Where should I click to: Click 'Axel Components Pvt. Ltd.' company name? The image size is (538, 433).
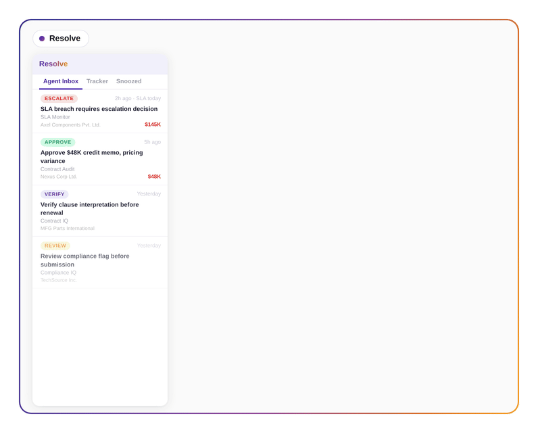[70, 125]
